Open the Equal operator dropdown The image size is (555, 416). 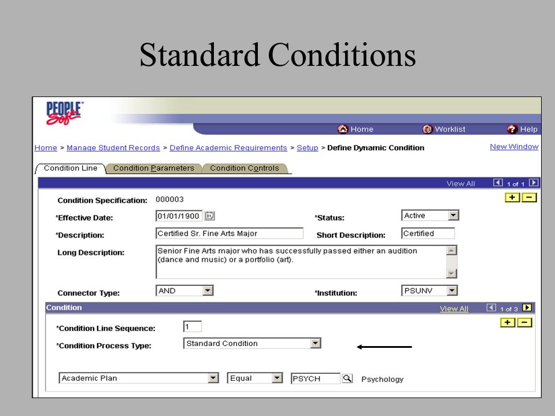point(277,378)
